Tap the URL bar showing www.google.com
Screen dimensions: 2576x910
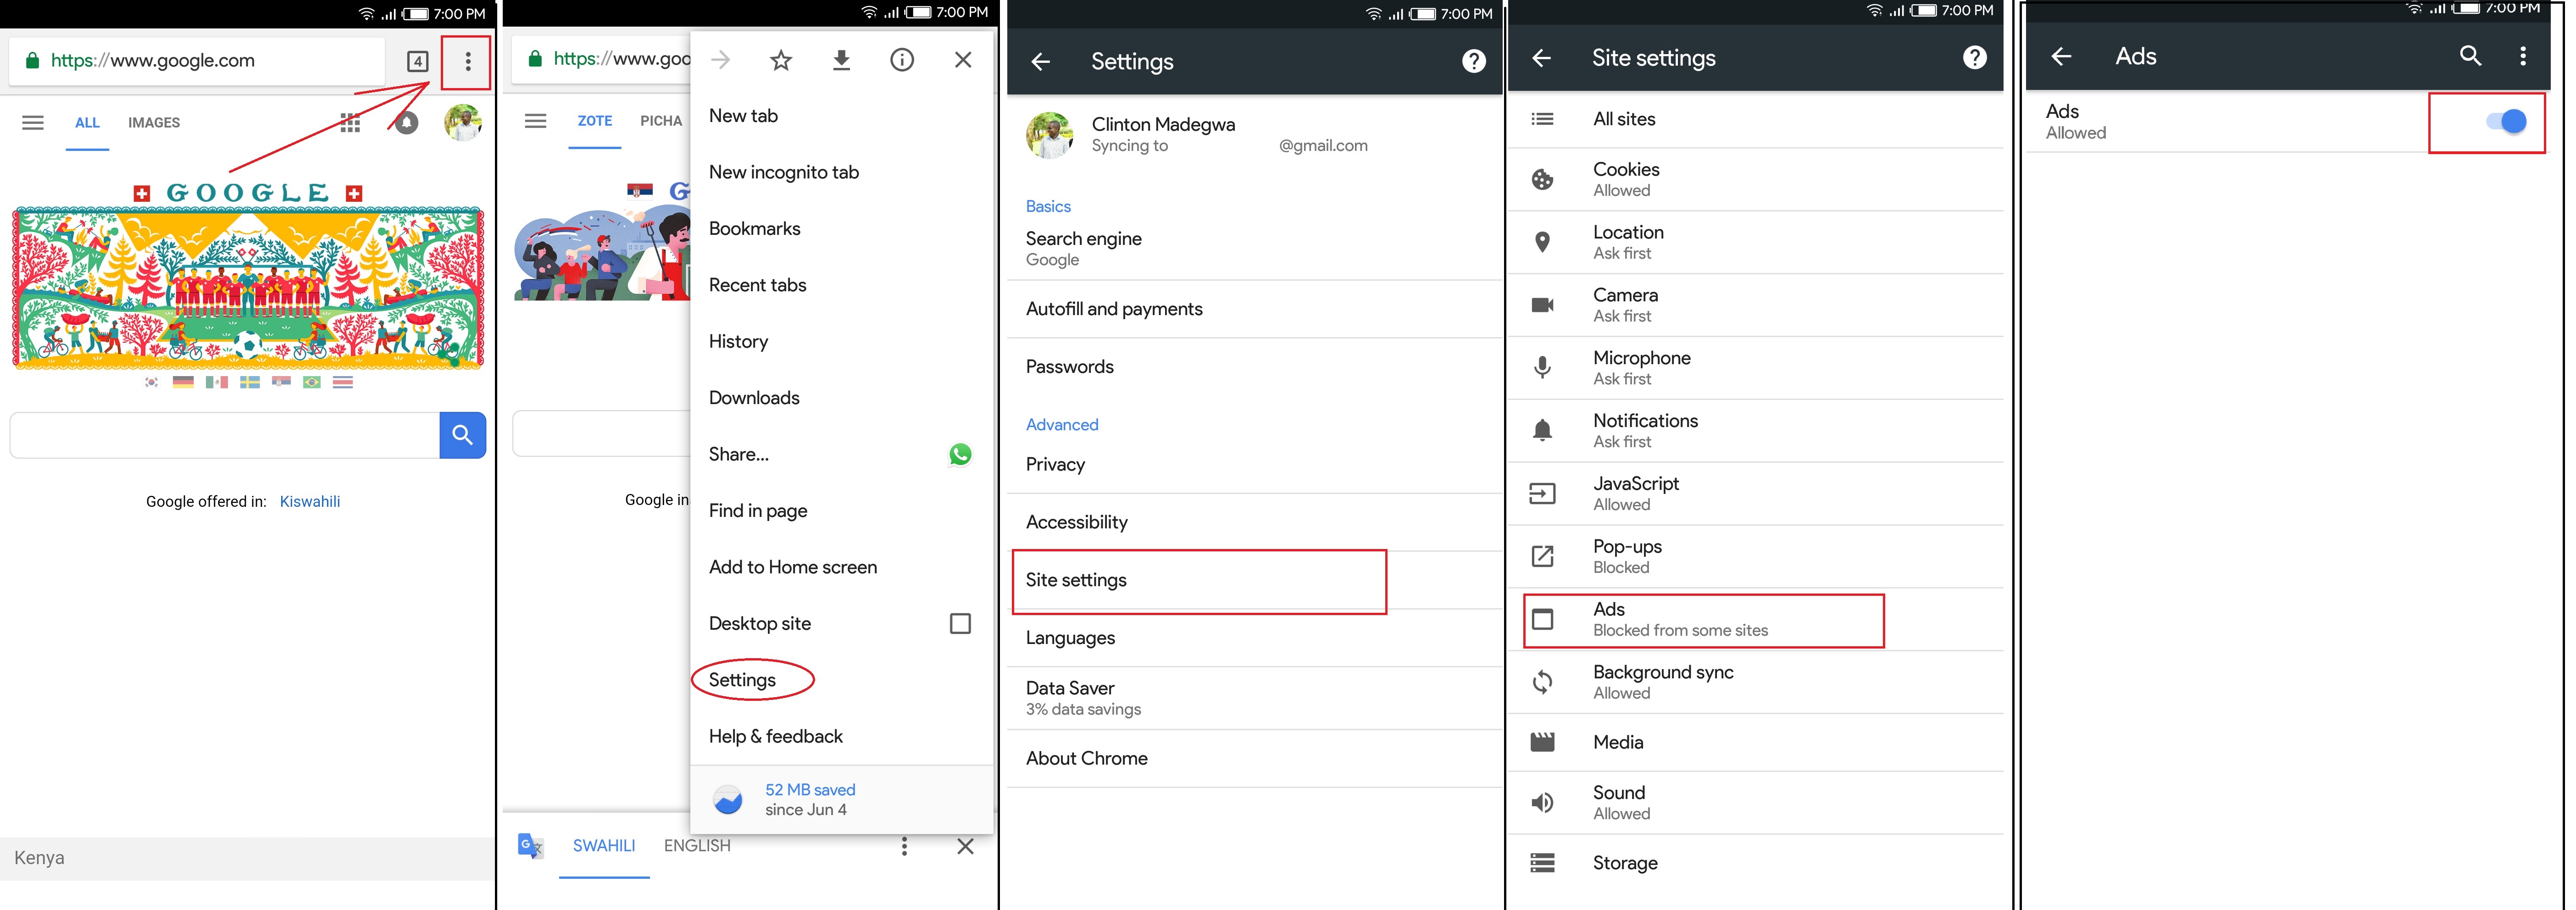coord(197,61)
